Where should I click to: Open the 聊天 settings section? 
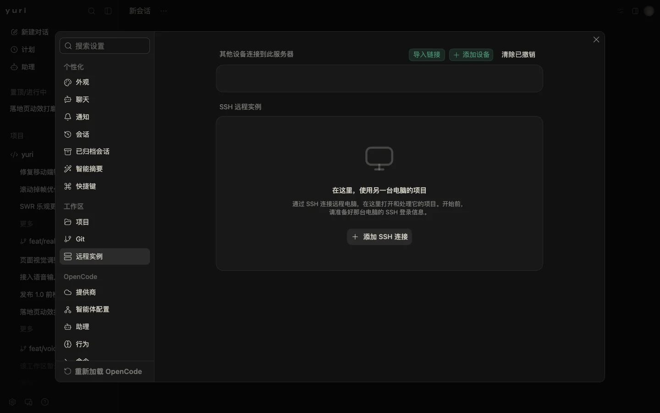(104, 100)
